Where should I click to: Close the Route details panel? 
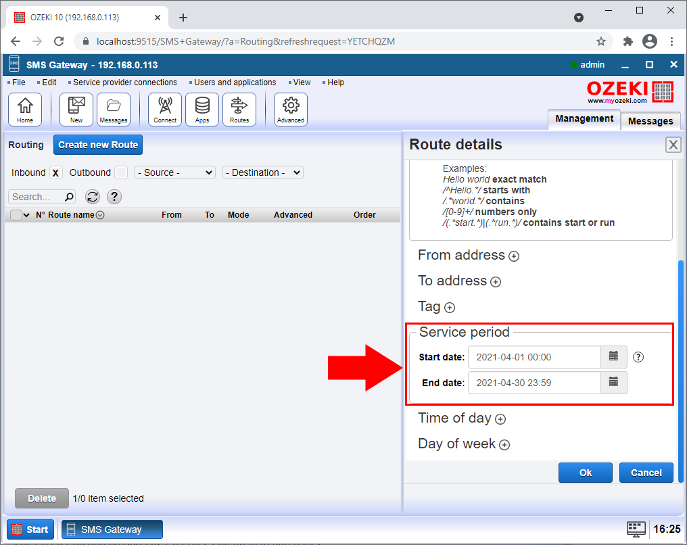(x=673, y=145)
